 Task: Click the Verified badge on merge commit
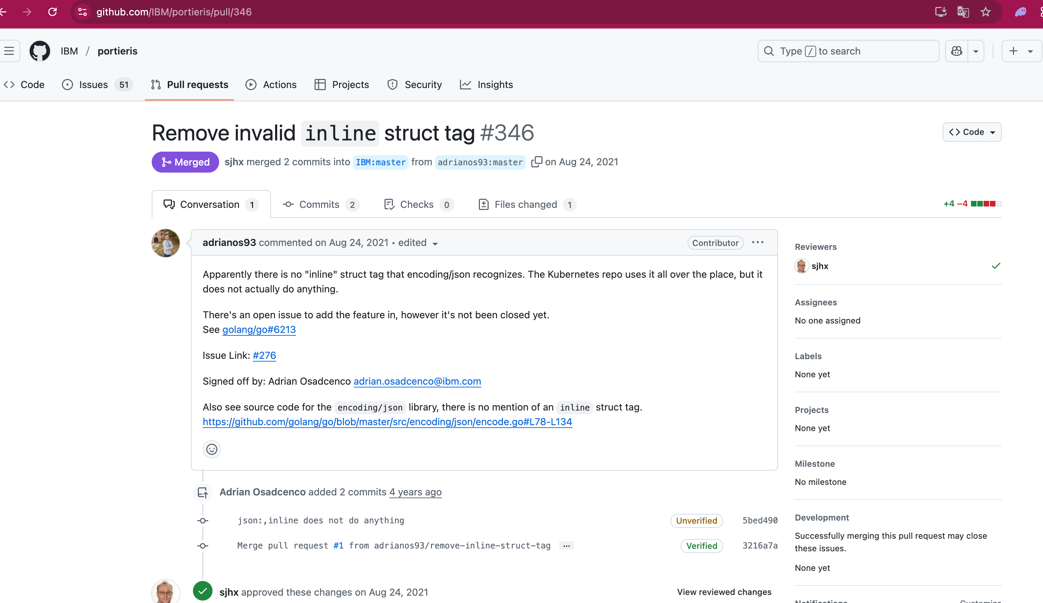pos(702,546)
